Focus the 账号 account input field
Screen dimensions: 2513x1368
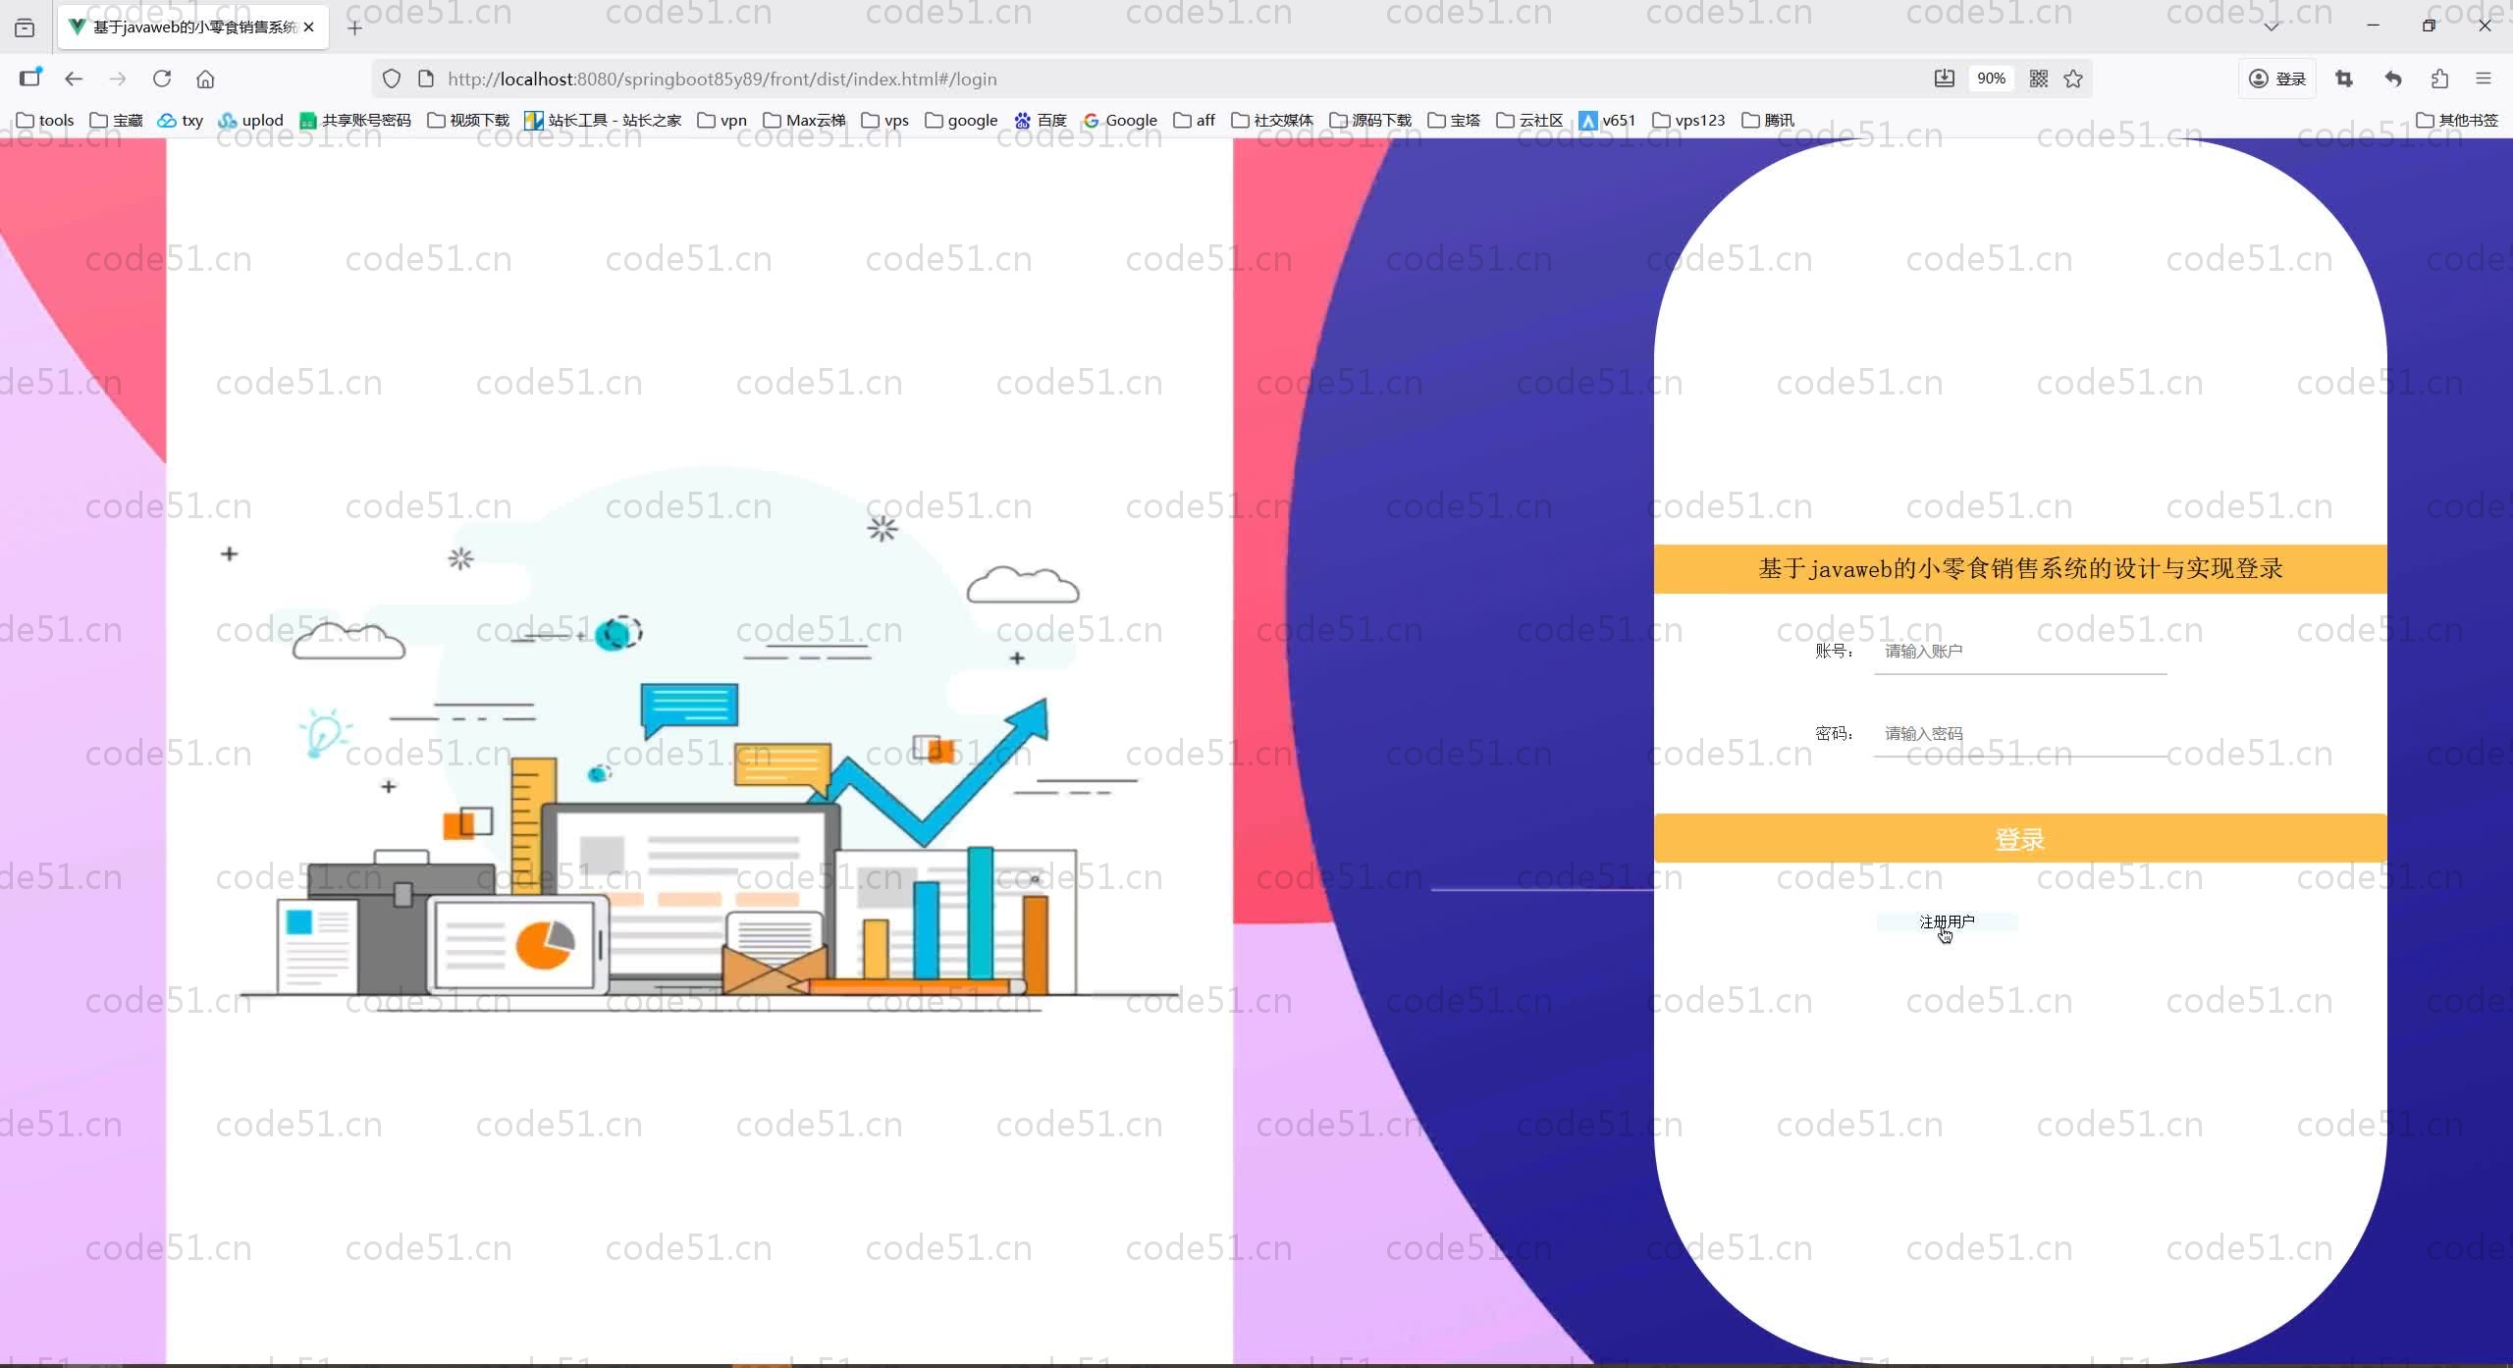coord(2019,652)
